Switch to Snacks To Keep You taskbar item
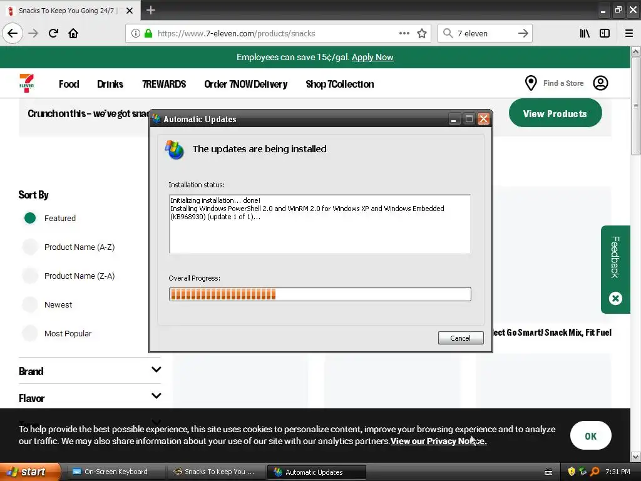Image resolution: width=641 pixels, height=481 pixels. tap(216, 472)
